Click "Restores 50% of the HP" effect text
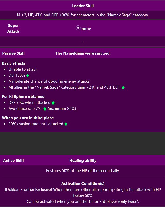The width and height of the screenshot is (165, 207). [83, 171]
